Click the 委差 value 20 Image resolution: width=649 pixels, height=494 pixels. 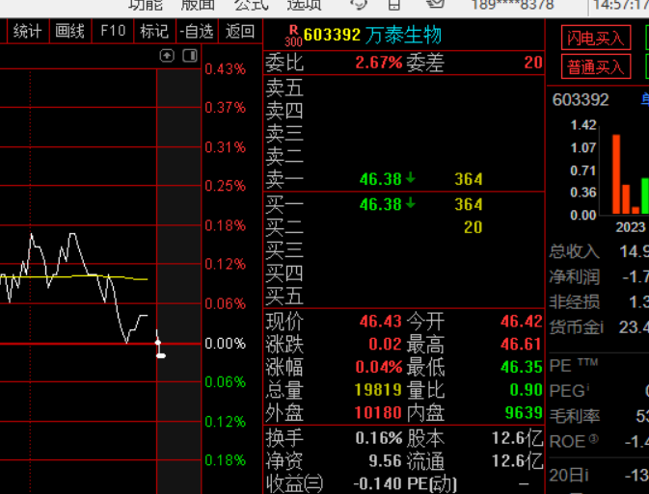point(533,63)
